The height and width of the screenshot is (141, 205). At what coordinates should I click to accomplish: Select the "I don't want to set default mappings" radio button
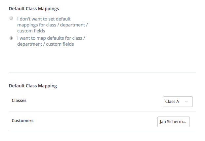click(x=11, y=19)
